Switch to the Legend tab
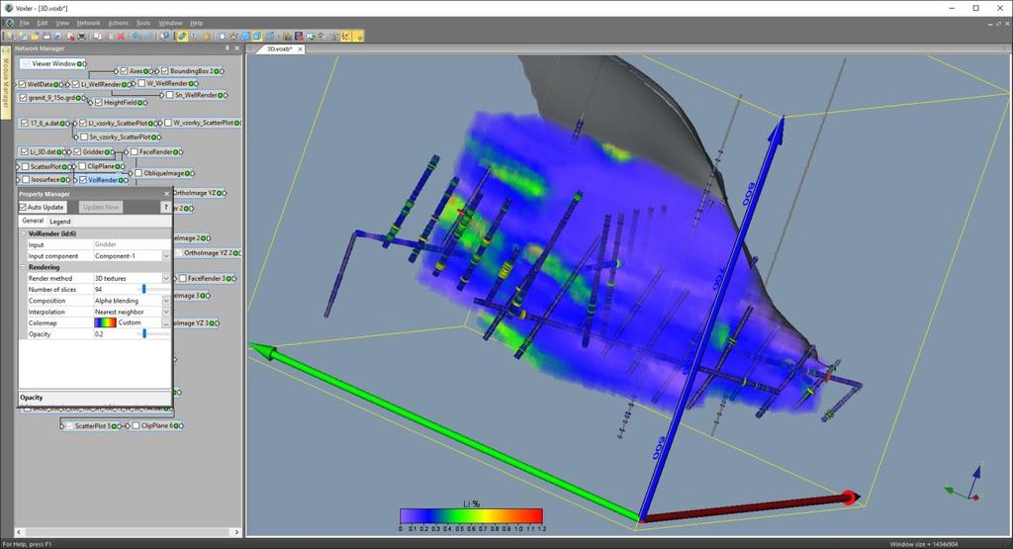 [x=60, y=221]
